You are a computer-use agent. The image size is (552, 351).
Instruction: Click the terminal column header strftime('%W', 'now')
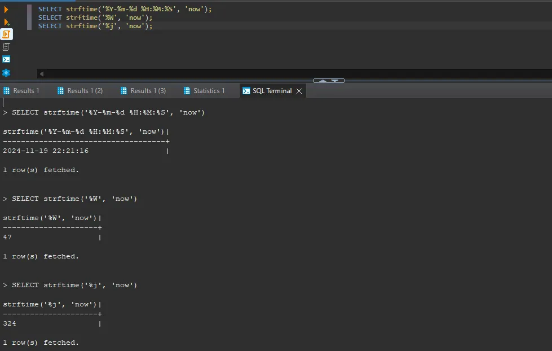pos(50,218)
